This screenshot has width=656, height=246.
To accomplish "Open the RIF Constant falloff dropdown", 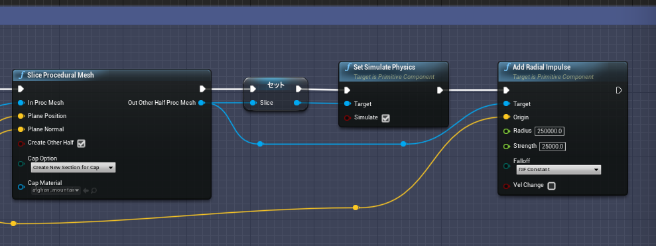I will [558, 170].
